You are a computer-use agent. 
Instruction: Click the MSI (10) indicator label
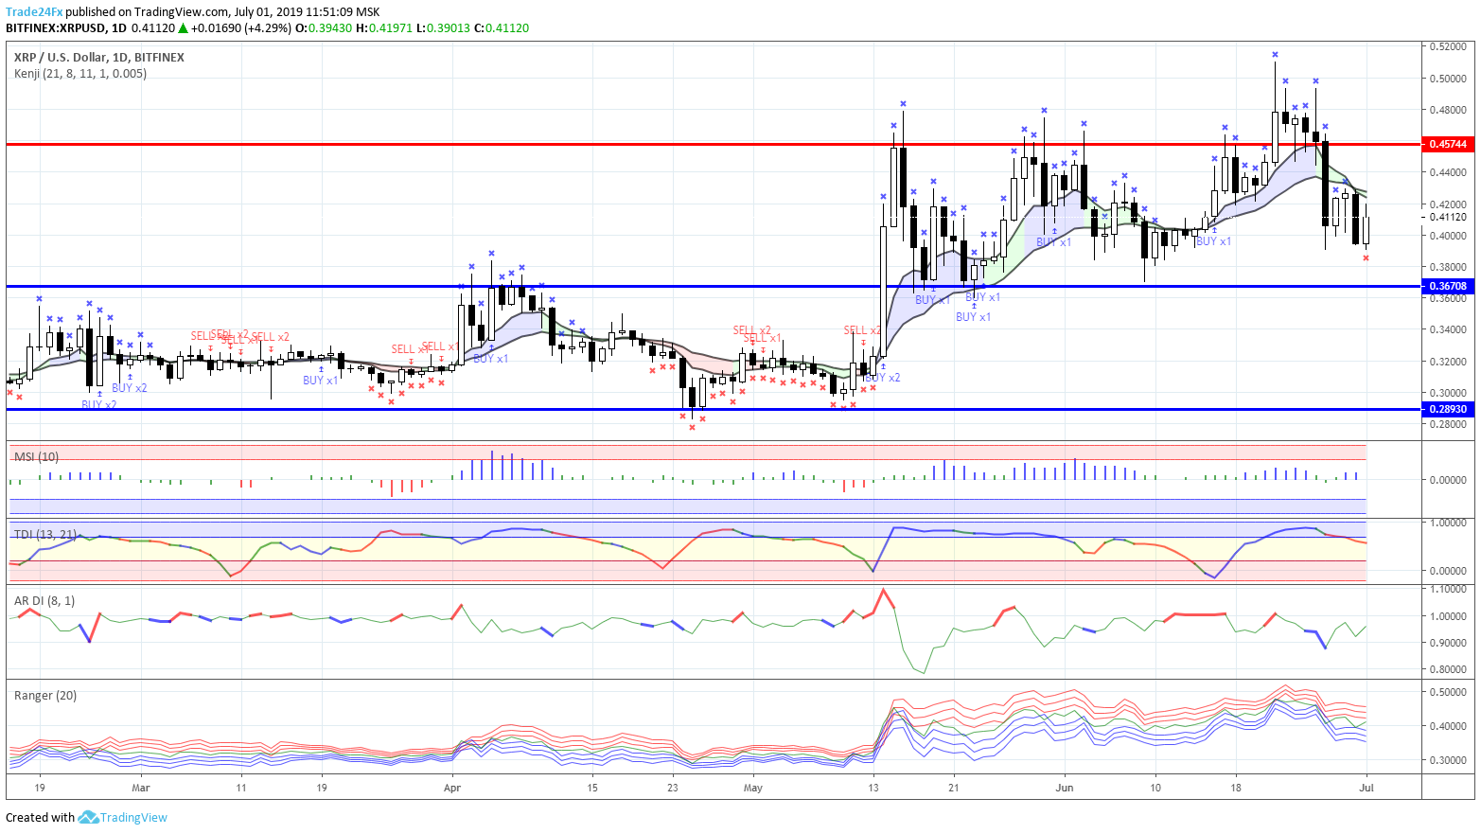[x=36, y=456]
